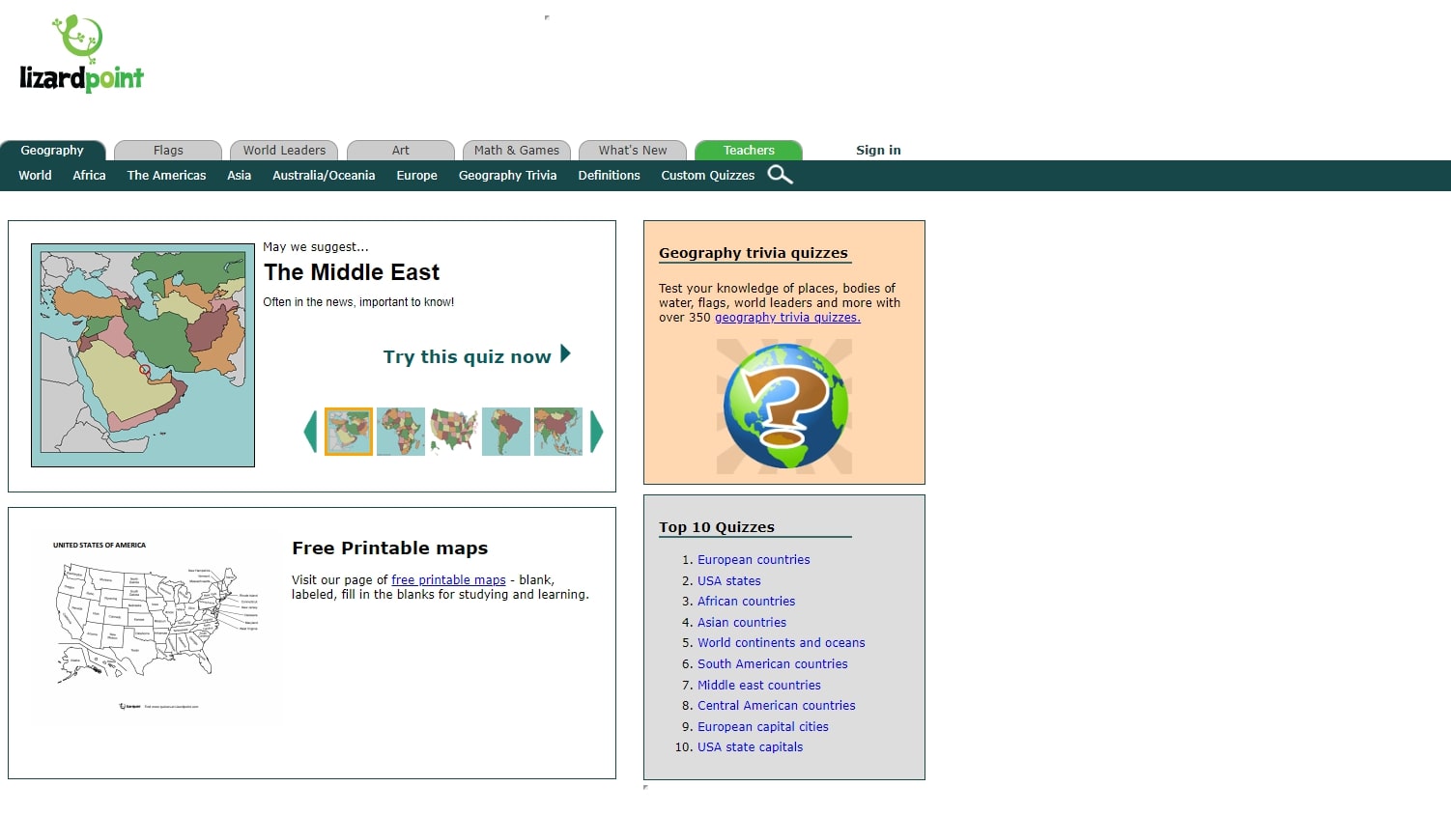This screenshot has height=815, width=1451.
Task: Select the Africa map thumbnail
Action: coord(401,432)
